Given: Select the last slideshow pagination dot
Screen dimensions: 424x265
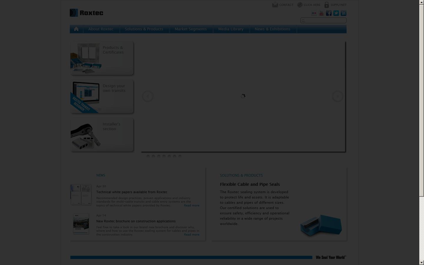Looking at the screenshot, I should [x=180, y=156].
